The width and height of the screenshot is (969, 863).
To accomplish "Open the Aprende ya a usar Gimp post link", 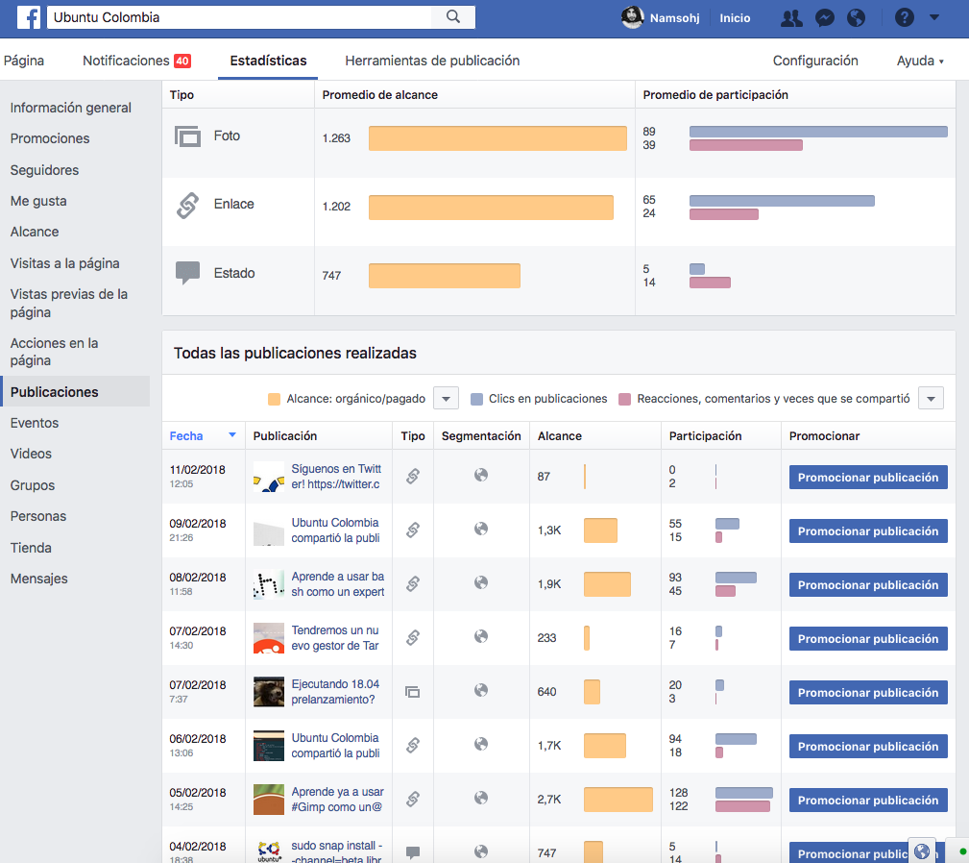I will (x=337, y=800).
